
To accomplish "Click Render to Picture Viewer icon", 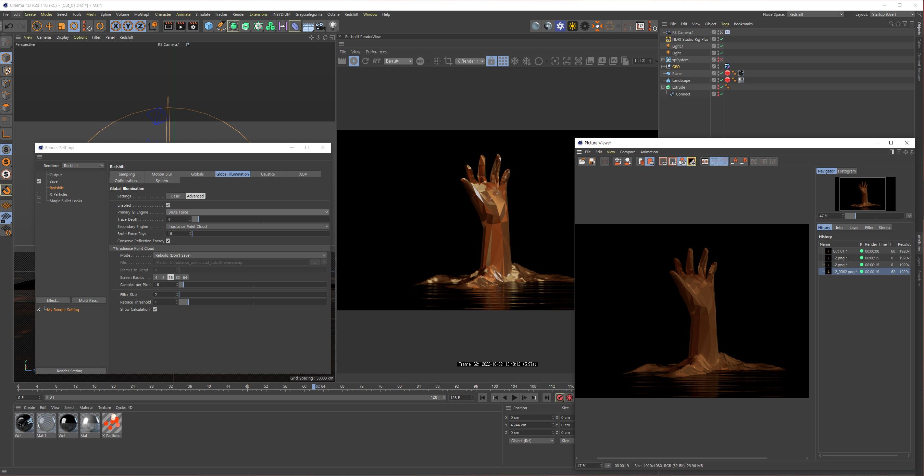I will (x=180, y=26).
